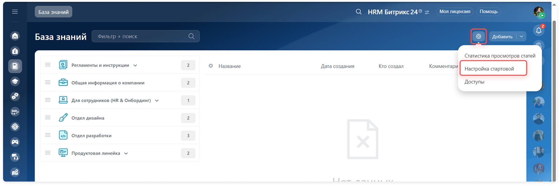
Task: Click the search magnifier in top bar
Action: point(359,12)
